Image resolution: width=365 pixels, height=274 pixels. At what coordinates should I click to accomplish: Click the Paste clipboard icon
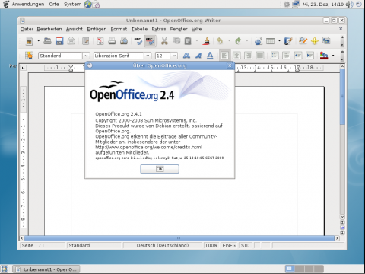point(188,41)
